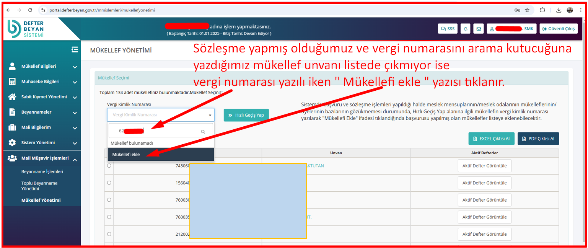Screen dimensions: 588x248
Task: Select the second taxpayer row radio button
Action: point(109,183)
